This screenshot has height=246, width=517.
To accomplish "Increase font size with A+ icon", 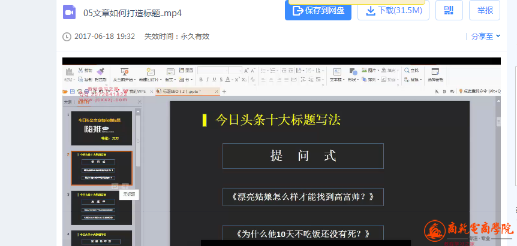I will coord(247,71).
